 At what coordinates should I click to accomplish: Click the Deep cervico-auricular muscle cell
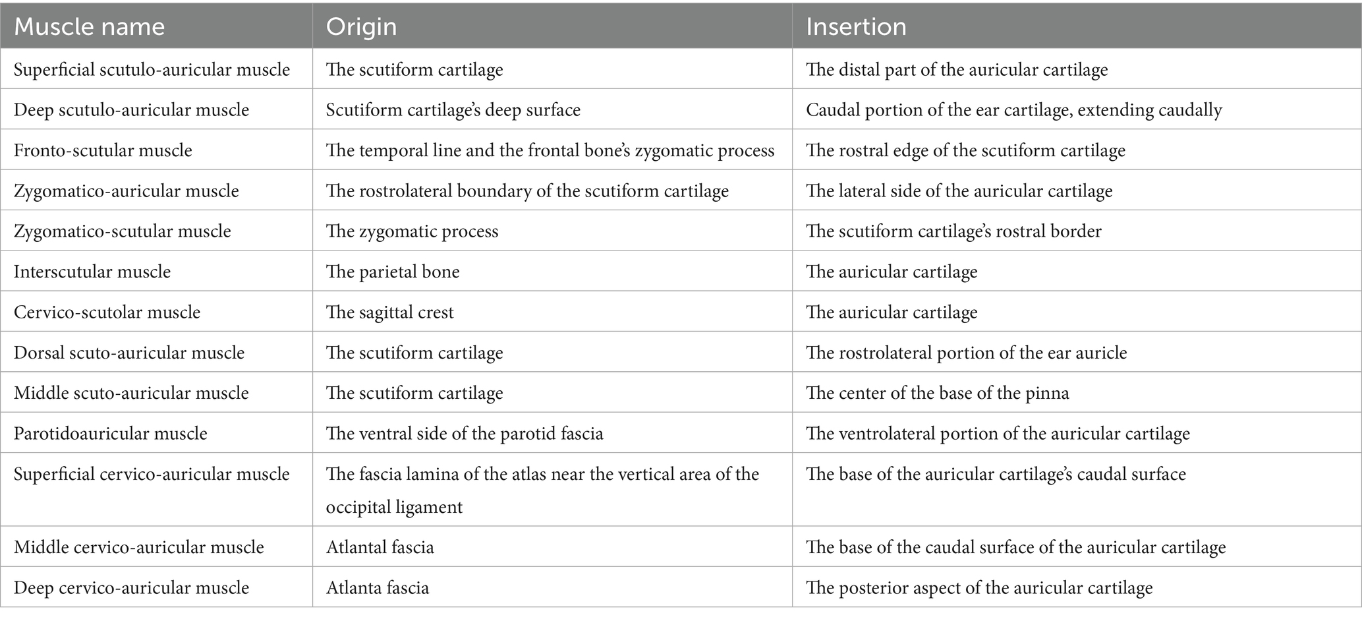click(131, 588)
